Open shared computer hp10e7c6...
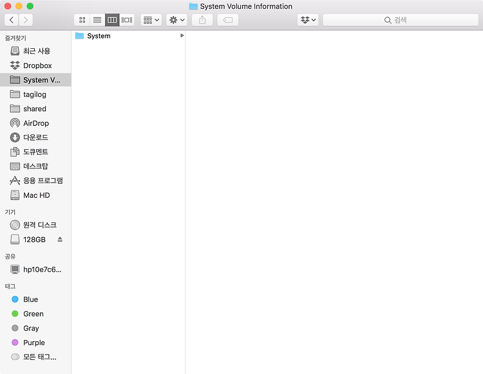Viewport: 483px width, 374px height. pyautogui.click(x=35, y=269)
